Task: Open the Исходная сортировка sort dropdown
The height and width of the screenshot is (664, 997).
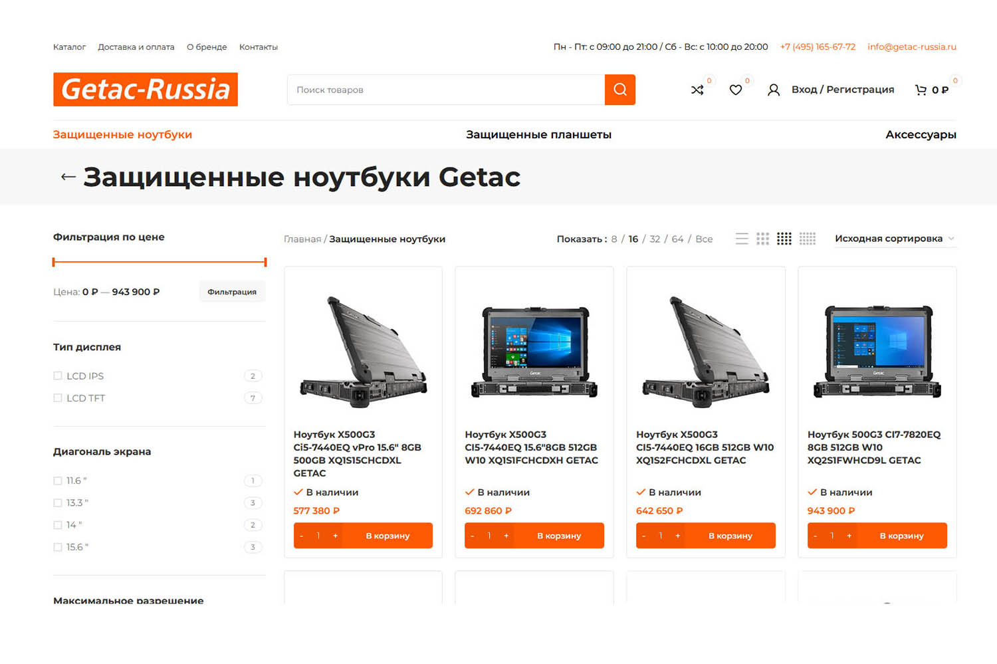Action: pyautogui.click(x=895, y=239)
